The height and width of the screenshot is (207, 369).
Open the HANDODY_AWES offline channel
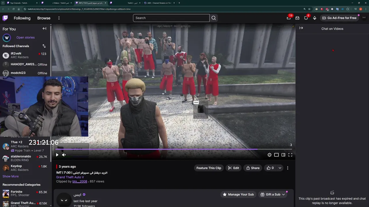coord(25,64)
